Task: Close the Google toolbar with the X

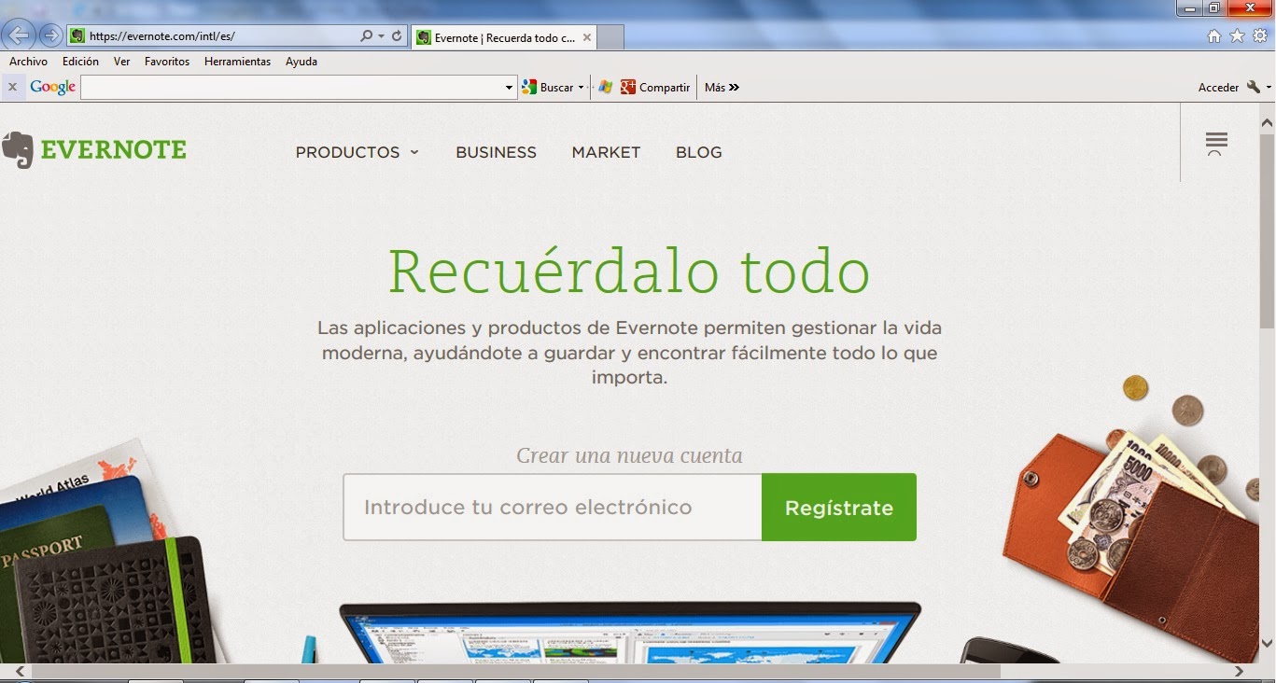Action: [12, 87]
